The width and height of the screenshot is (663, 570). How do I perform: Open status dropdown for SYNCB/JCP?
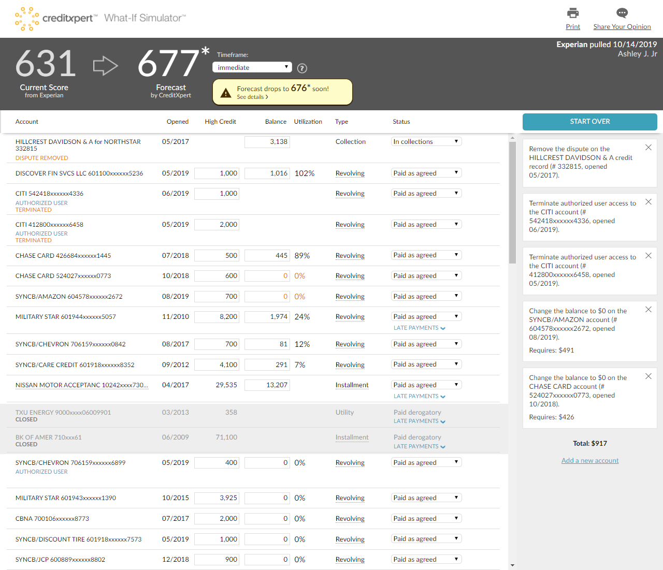426,559
